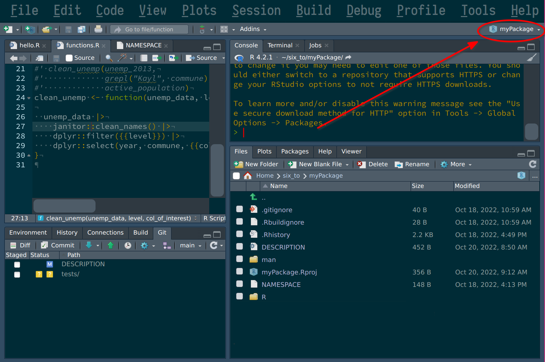The height and width of the screenshot is (362, 545).
Task: Click the project directory R icon in Files path bar
Action: [521, 175]
